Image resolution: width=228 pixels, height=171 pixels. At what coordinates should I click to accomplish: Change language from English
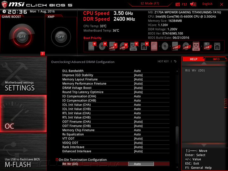(x=207, y=4)
